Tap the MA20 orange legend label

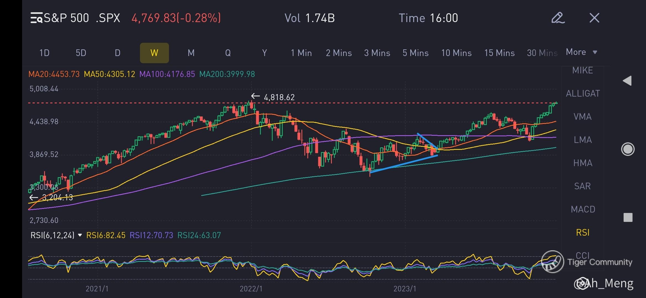[54, 74]
